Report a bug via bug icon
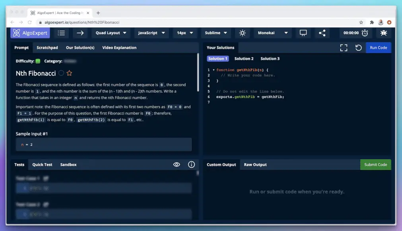 tap(384, 33)
